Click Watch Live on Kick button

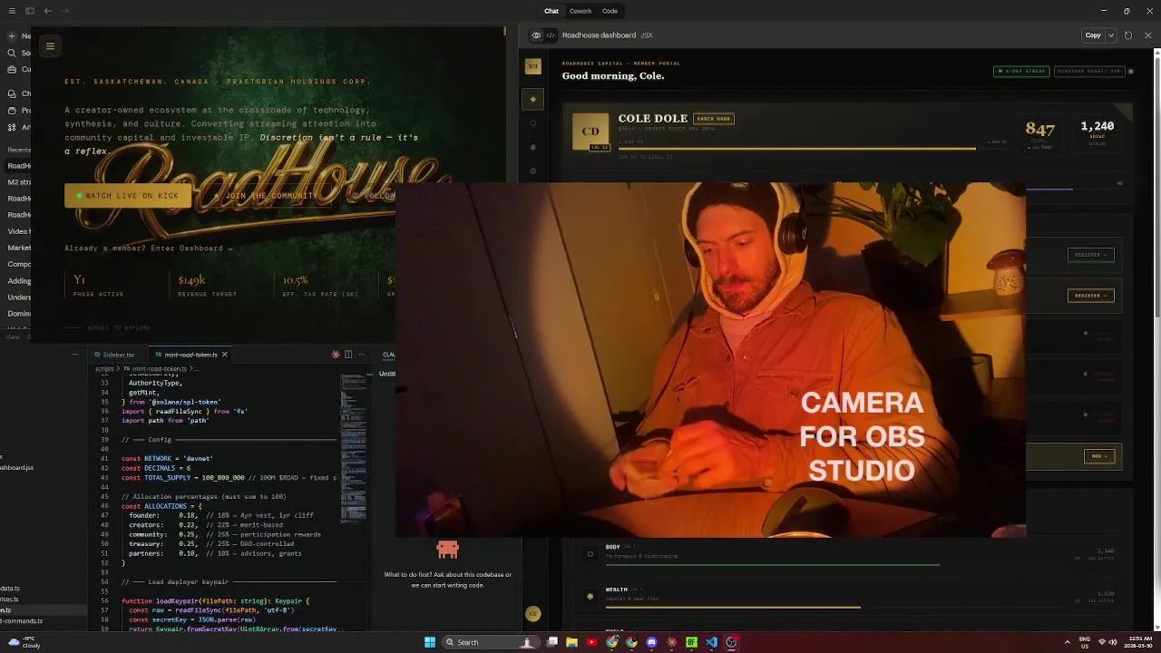[128, 196]
